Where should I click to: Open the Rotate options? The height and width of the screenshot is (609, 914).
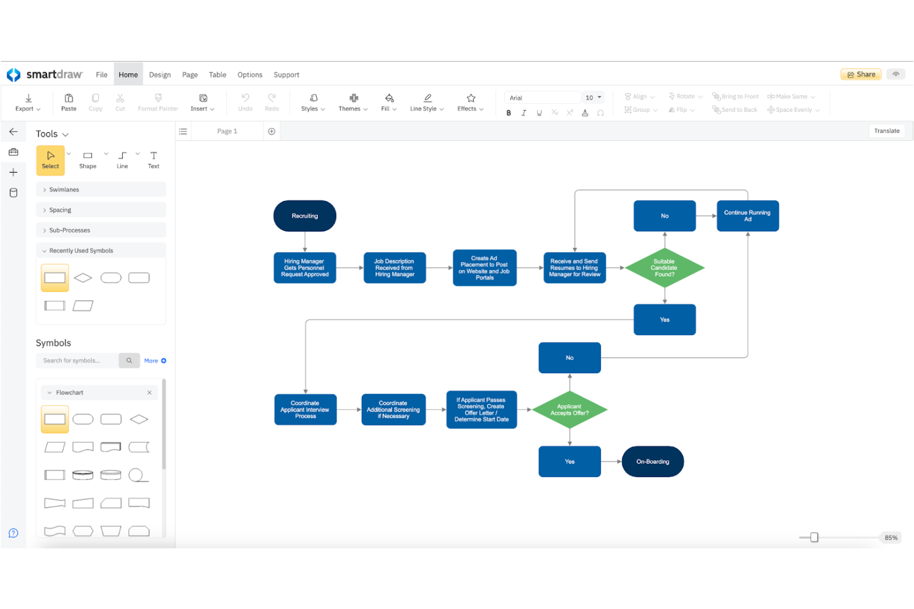[x=685, y=96]
